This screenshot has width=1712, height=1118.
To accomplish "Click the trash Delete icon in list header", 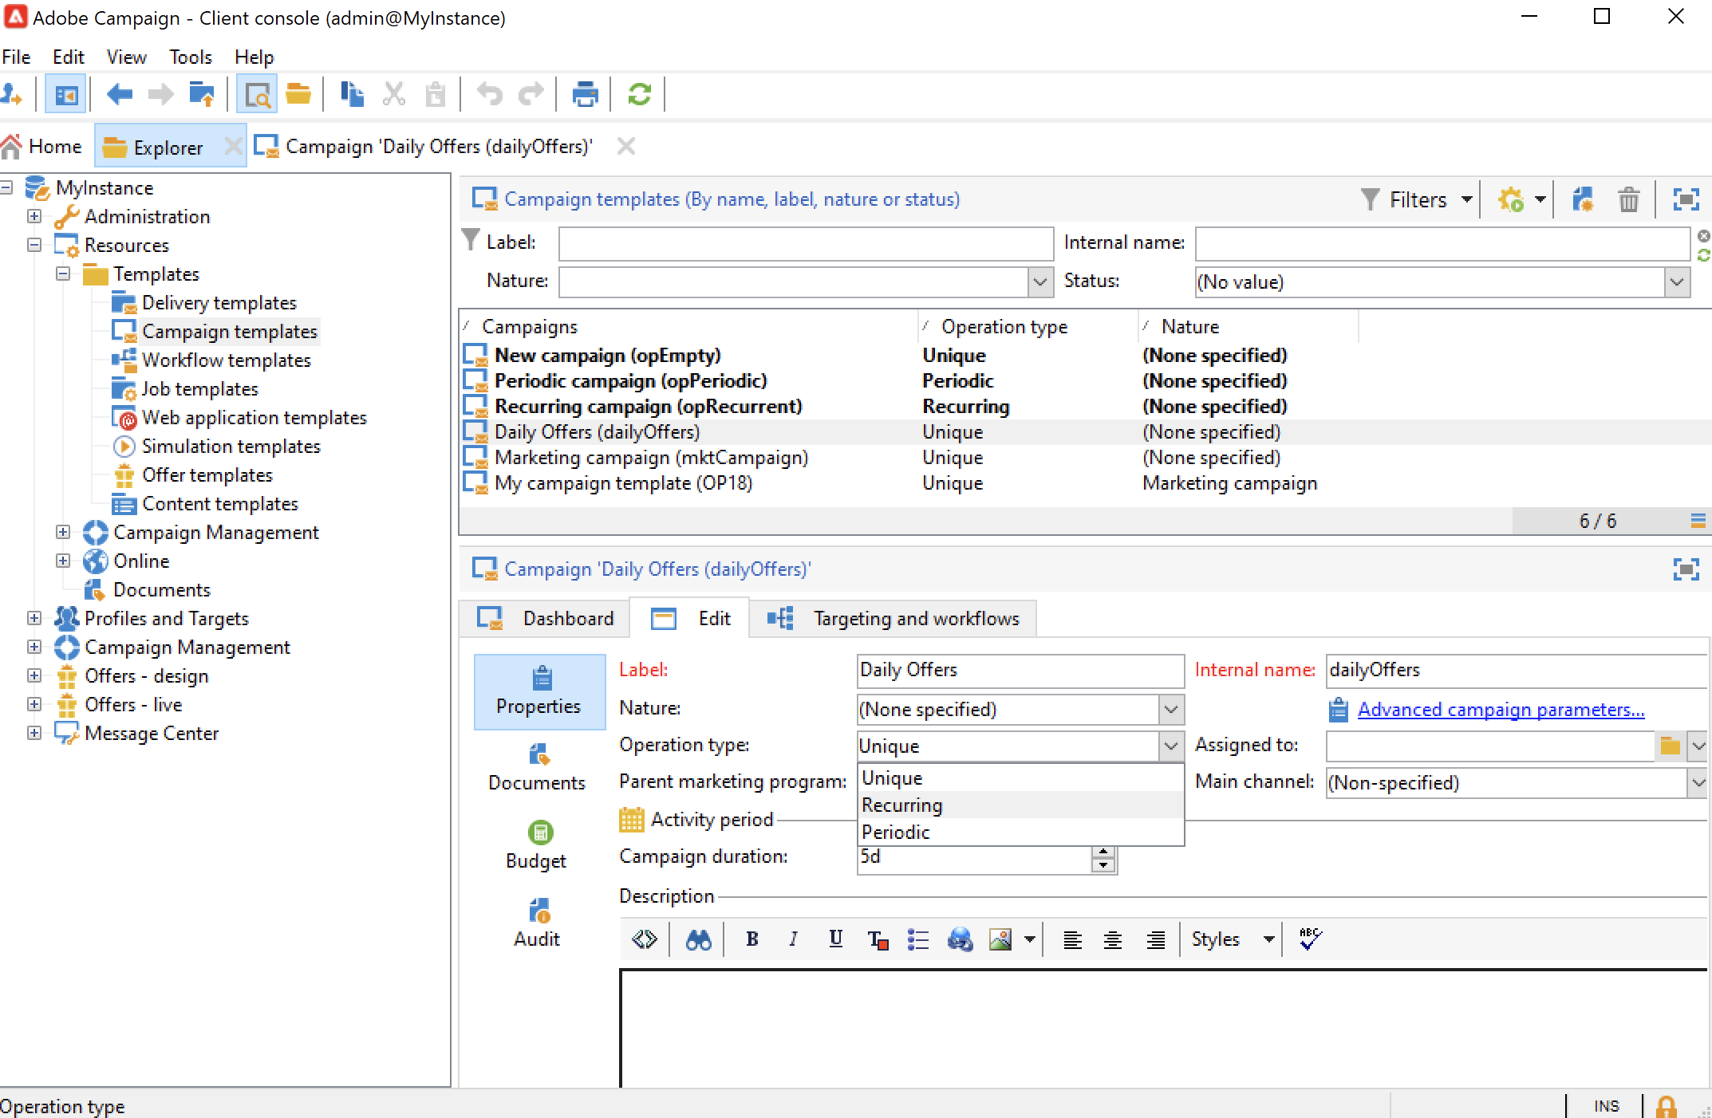I will tap(1628, 199).
